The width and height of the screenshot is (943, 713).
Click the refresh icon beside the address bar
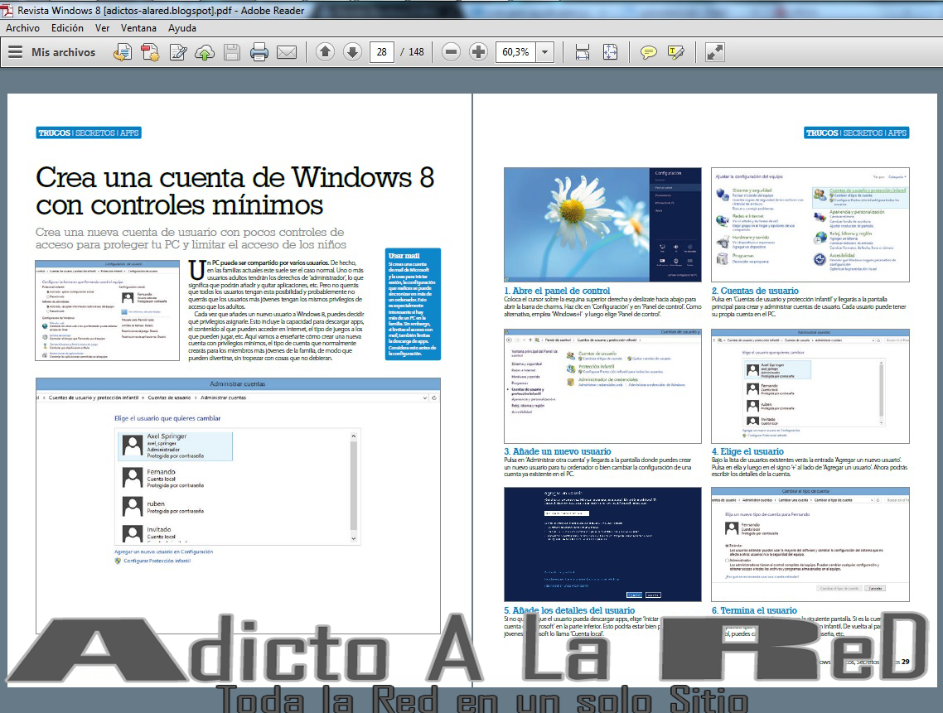click(x=434, y=398)
